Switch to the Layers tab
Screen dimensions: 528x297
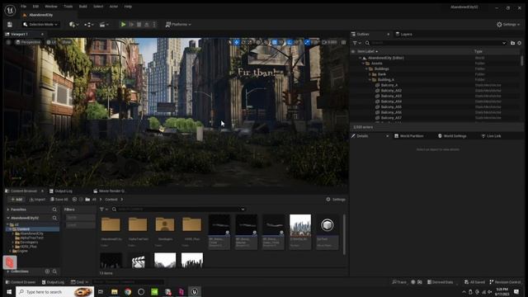(403, 35)
